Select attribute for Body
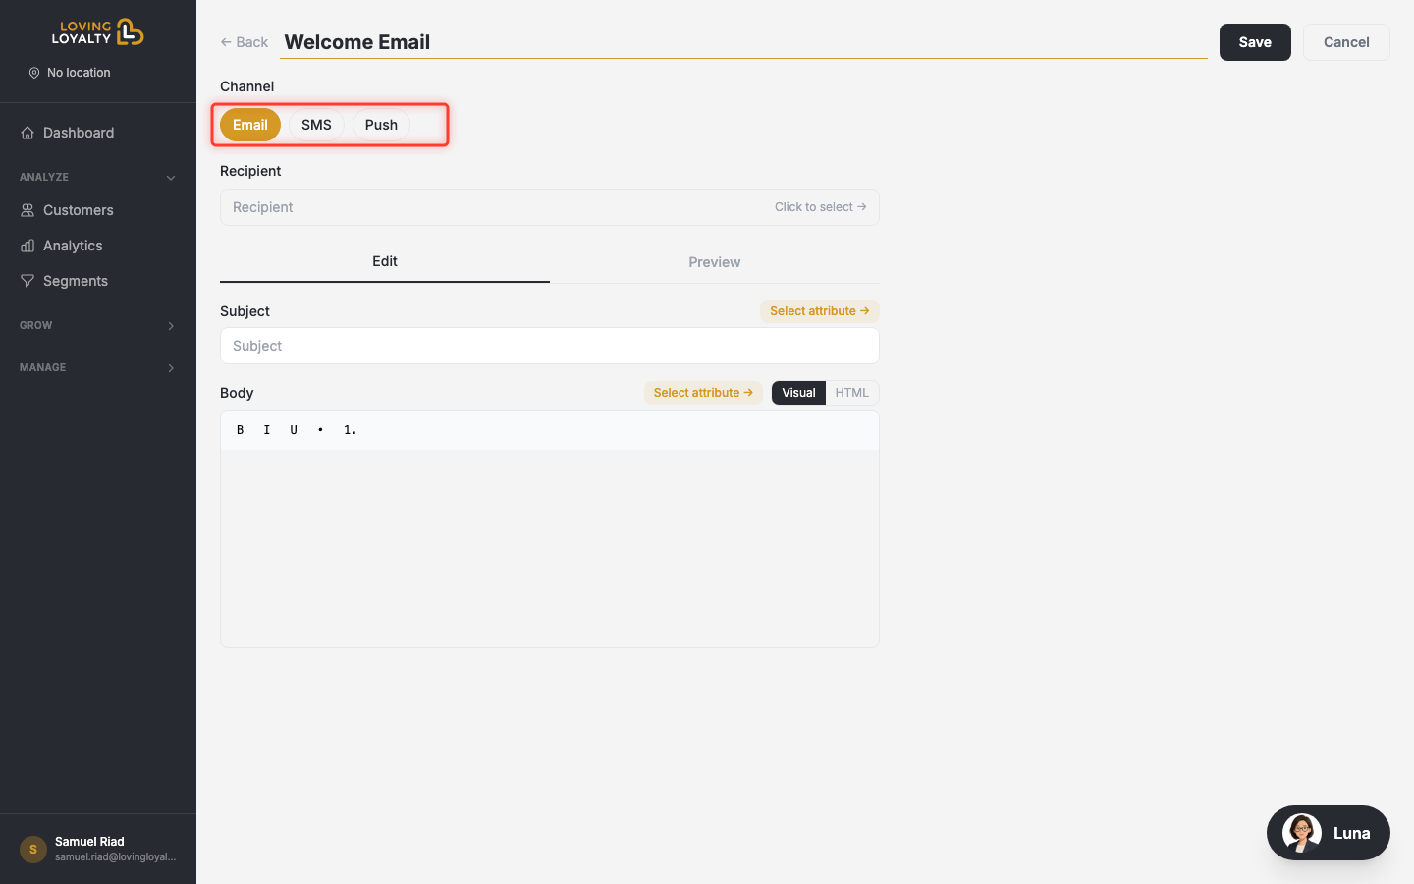Image resolution: width=1414 pixels, height=884 pixels. click(x=703, y=393)
